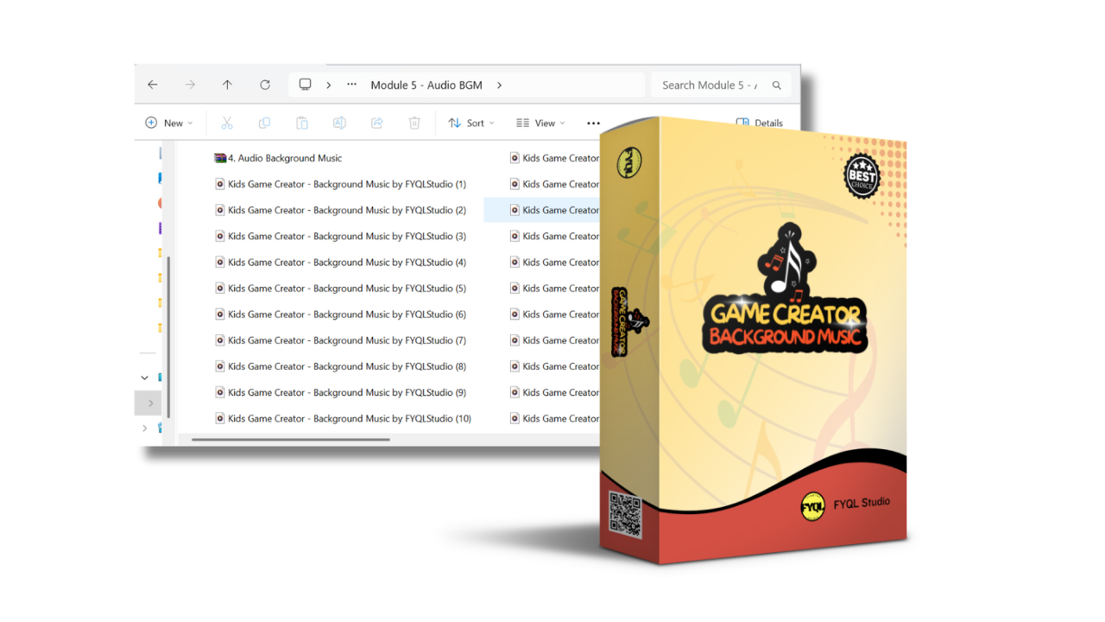
Task: Click the navigation pane vertical scrollbar
Action: 168,337
